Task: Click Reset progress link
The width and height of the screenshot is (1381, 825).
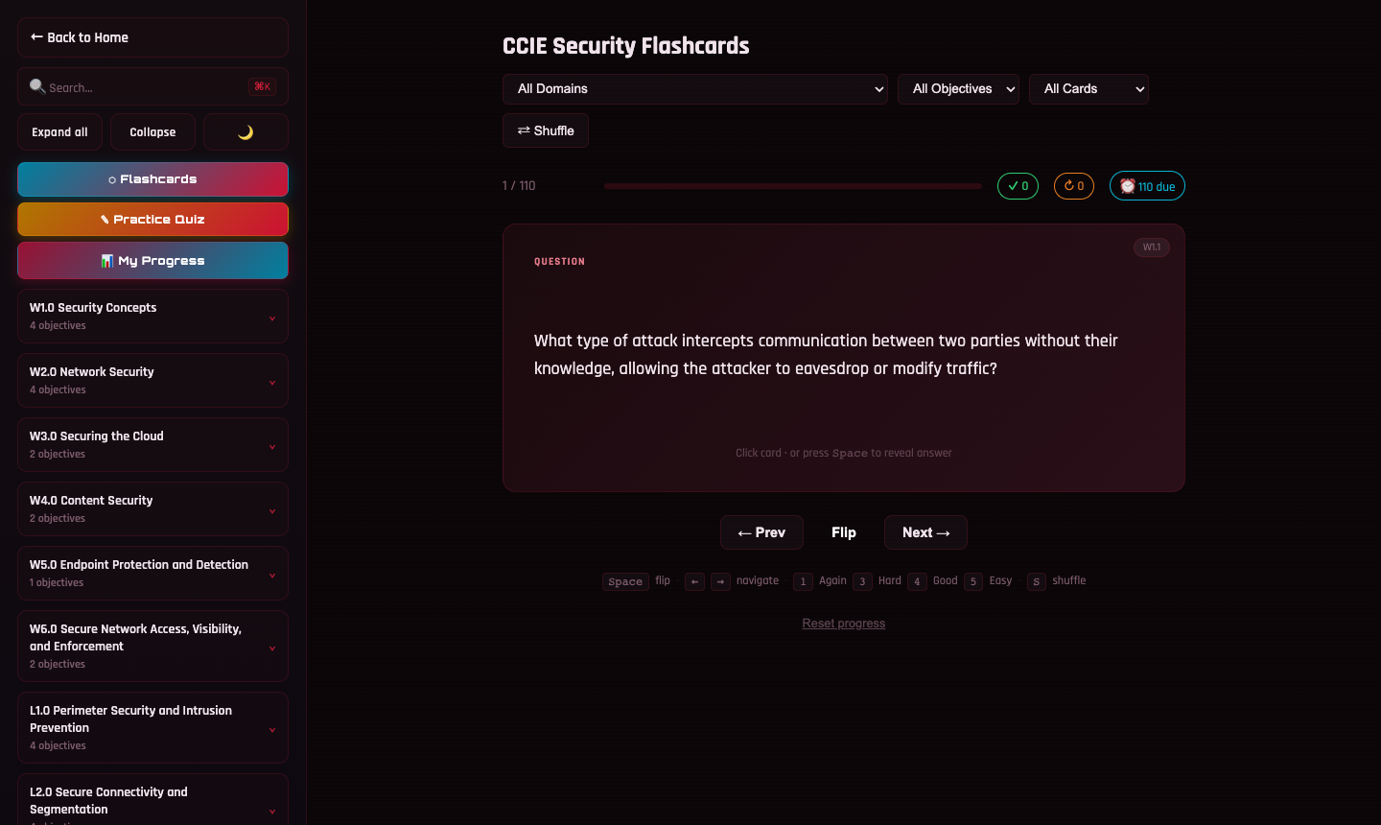Action: click(843, 623)
